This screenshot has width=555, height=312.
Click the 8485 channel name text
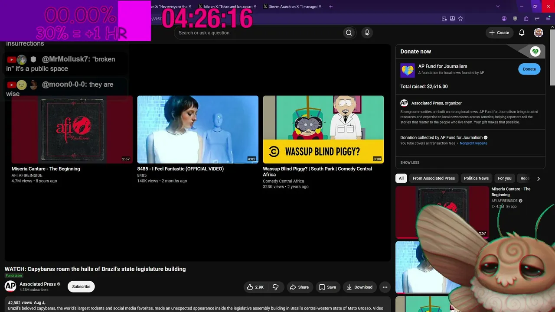[x=142, y=175]
